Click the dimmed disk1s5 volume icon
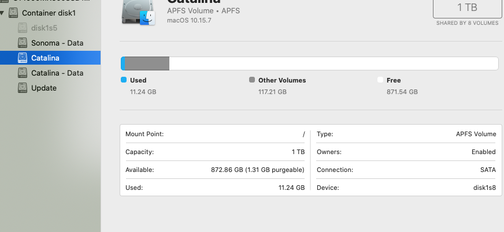Screen dimensions: 504x232 pyautogui.click(x=22, y=28)
